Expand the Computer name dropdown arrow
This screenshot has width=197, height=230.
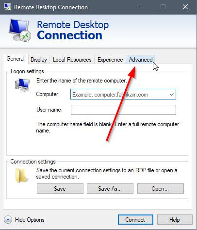172,94
